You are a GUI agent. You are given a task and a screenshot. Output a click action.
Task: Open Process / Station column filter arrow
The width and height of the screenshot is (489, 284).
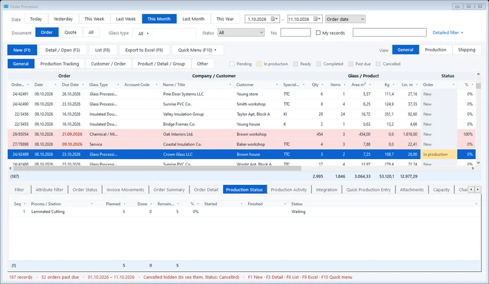92,204
